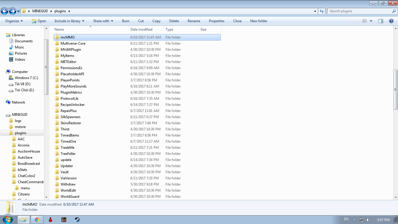Screen dimensions: 398x224
Task: Click Properties in the toolbar
Action: (x=217, y=21)
